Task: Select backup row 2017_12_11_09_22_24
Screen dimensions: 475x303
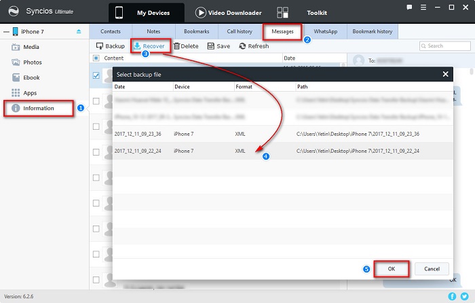Action: tap(283, 151)
